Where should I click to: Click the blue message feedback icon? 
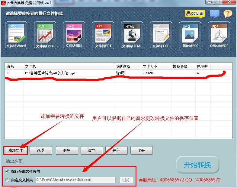coord(215,14)
